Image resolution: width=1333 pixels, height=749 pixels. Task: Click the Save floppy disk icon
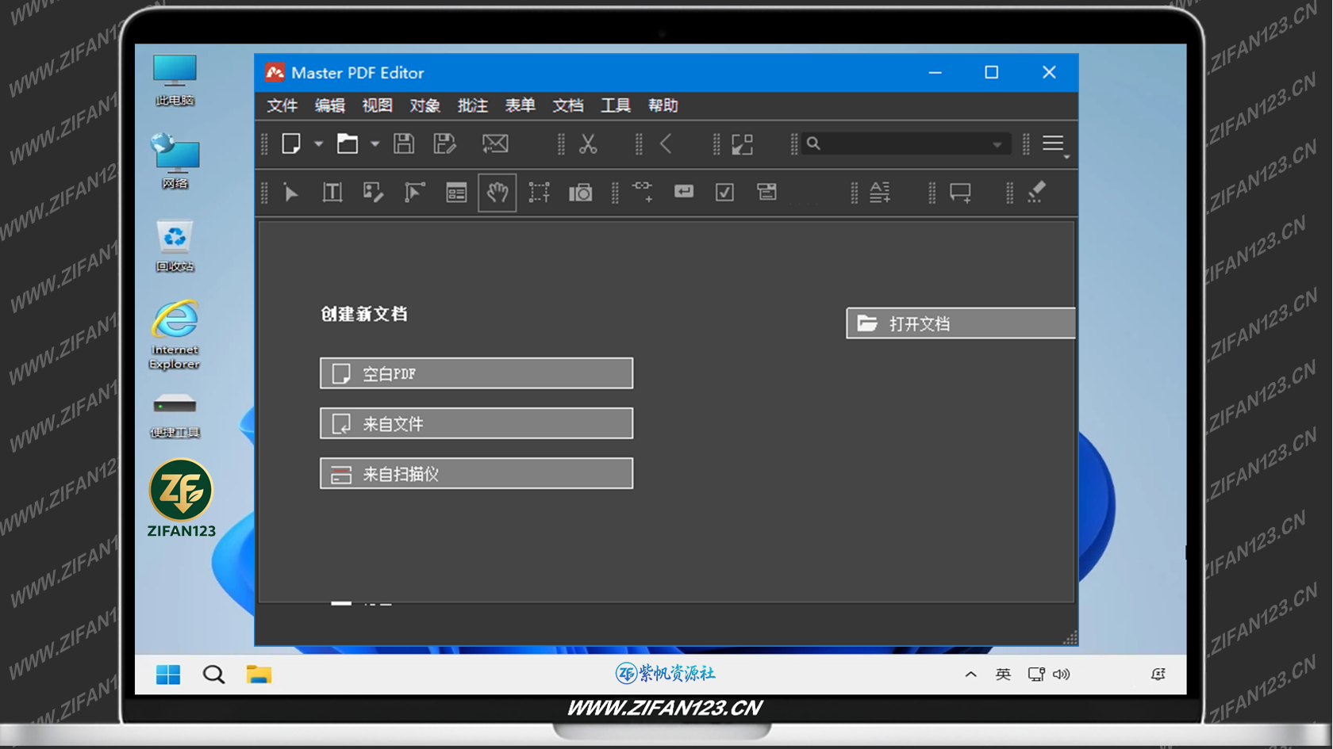pos(404,143)
